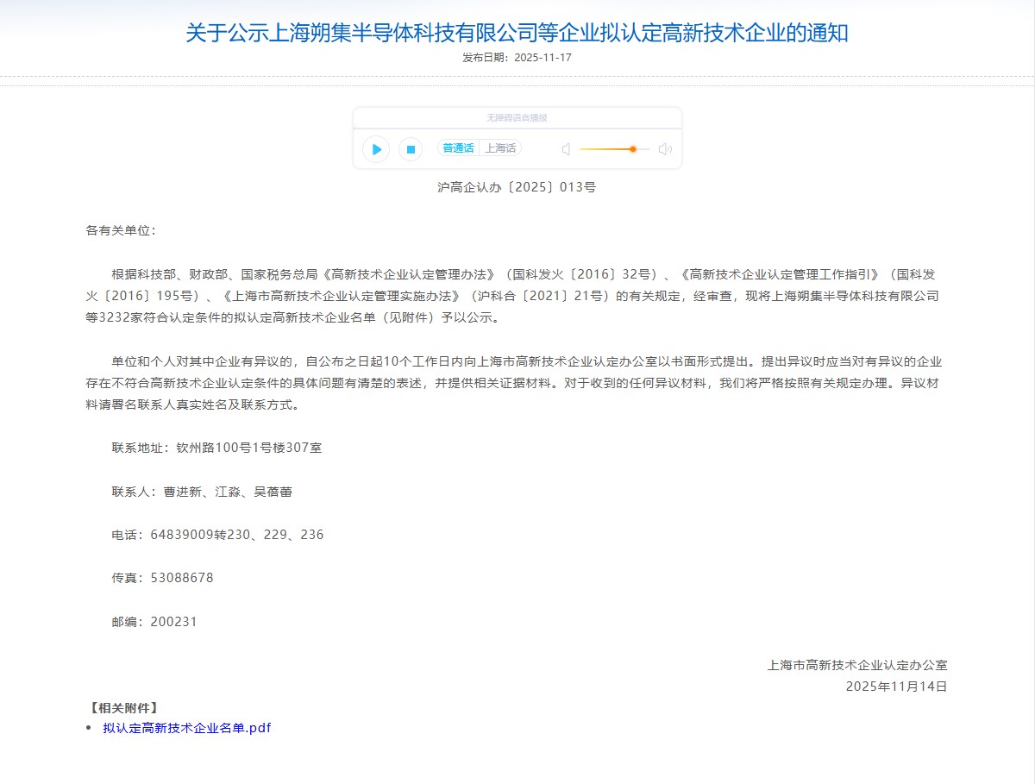1035x784 pixels.
Task: Switch broadcast language to 上海话
Action: point(500,148)
